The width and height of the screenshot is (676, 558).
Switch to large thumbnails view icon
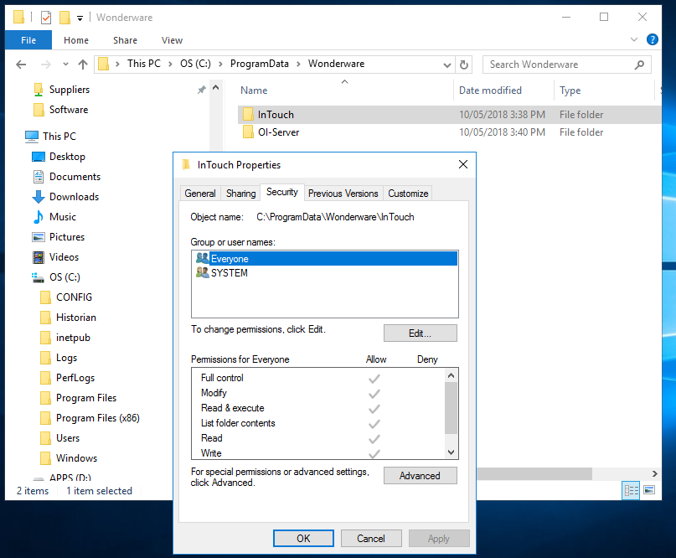coord(649,490)
